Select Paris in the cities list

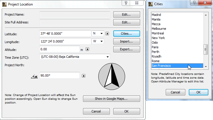tap(177, 47)
